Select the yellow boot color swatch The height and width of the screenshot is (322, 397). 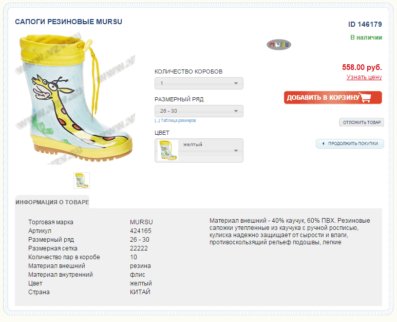click(167, 150)
